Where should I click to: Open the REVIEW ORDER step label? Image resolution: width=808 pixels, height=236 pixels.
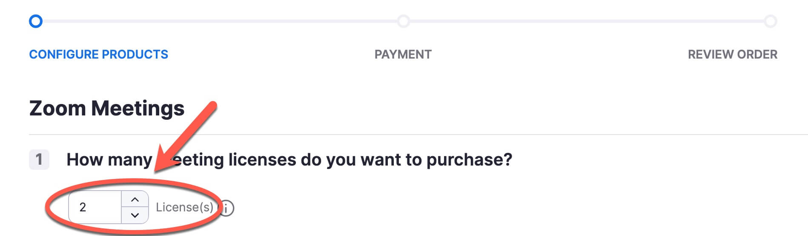(x=733, y=54)
